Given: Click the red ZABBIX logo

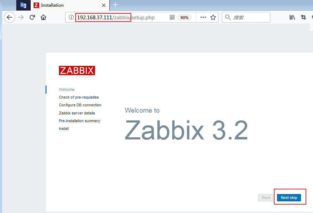Looking at the screenshot, I should (77, 70).
